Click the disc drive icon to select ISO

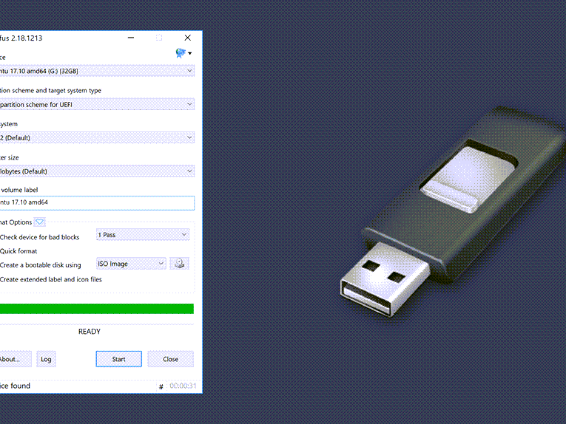click(x=179, y=264)
